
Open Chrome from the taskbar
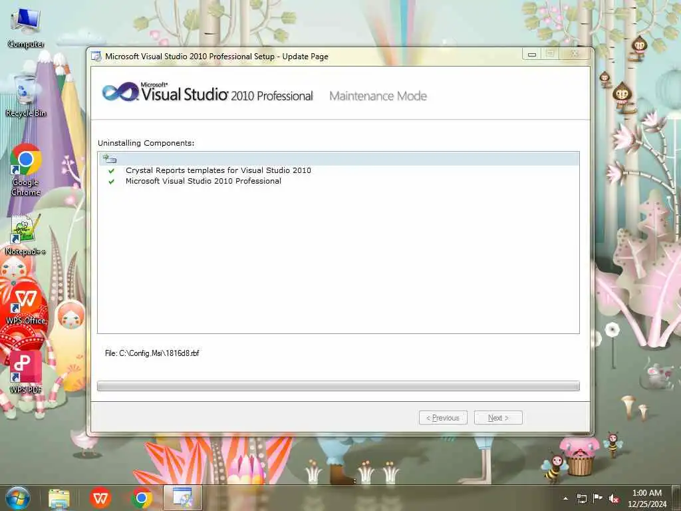click(x=141, y=498)
